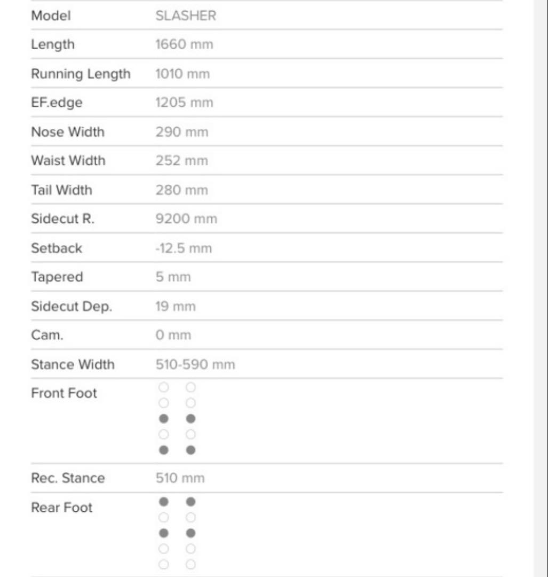The image size is (548, 577).
Task: Click the Rec. Stance 510 mm value
Action: click(180, 478)
